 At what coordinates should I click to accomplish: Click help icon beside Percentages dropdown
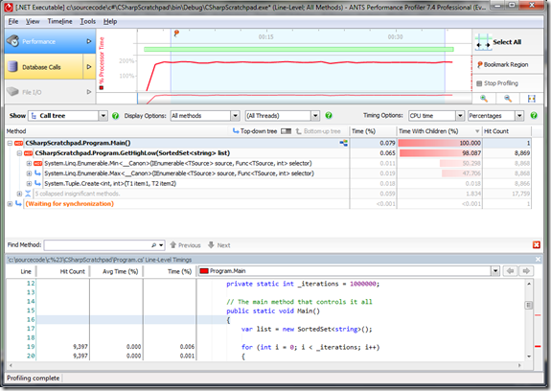click(534, 115)
